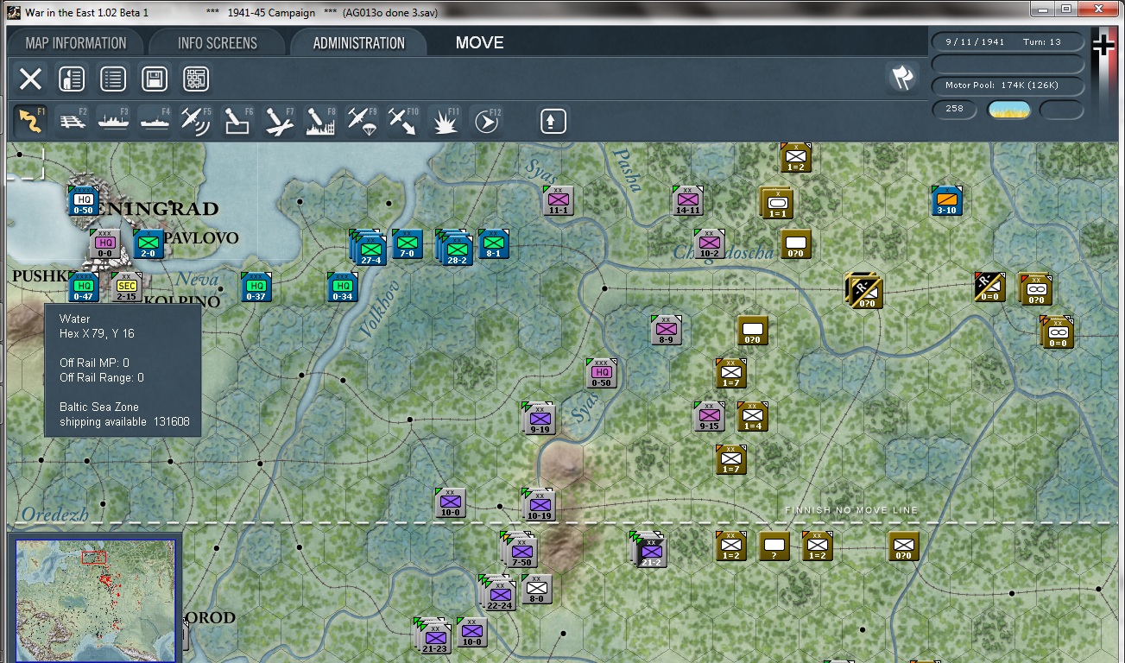The width and height of the screenshot is (1125, 663).
Task: Select the 8-9 pink unit
Action: (x=666, y=331)
